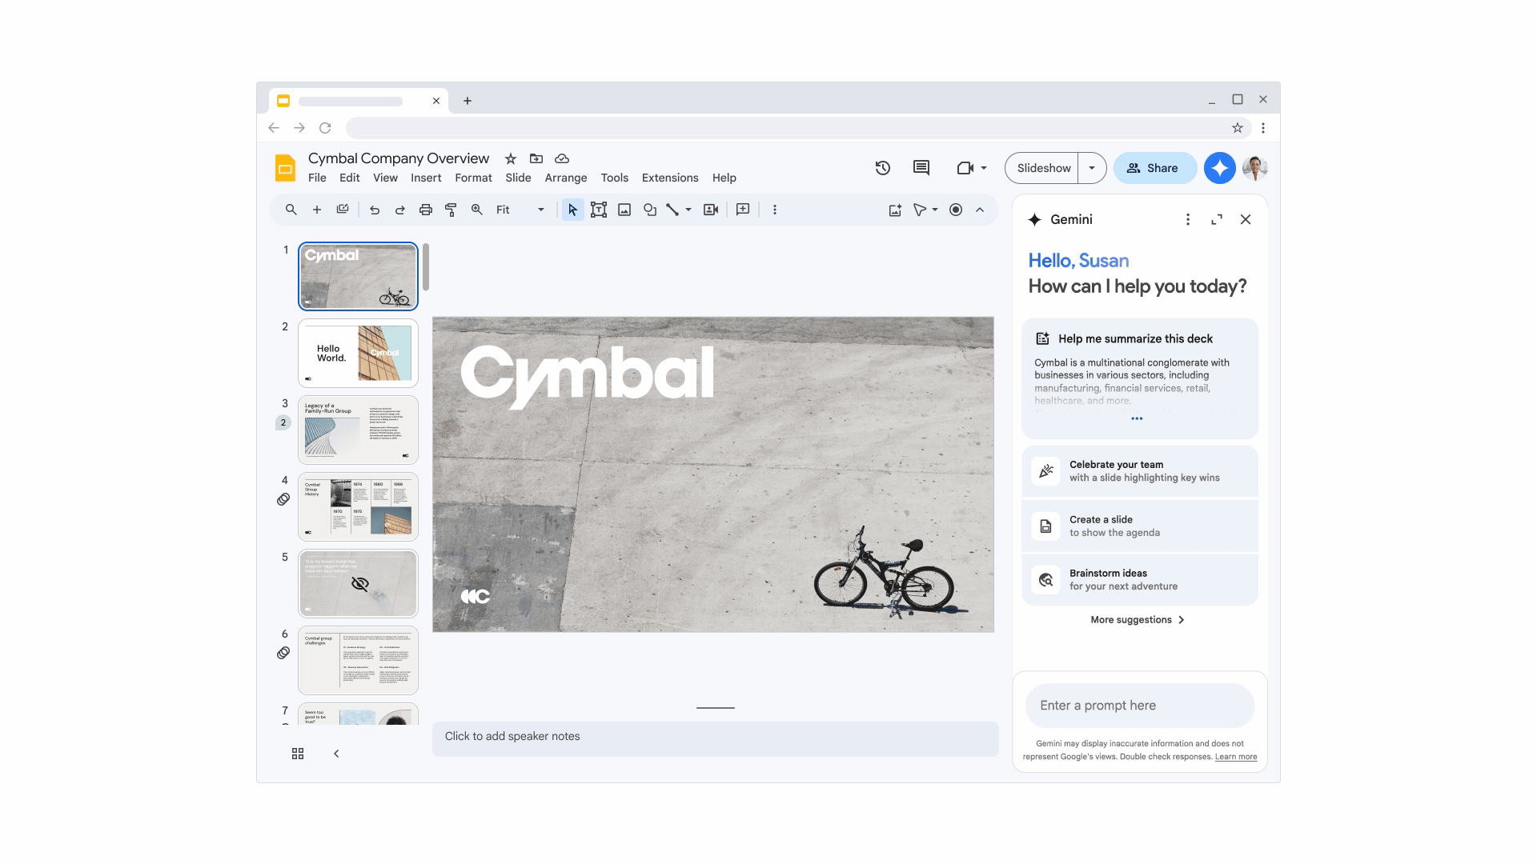Click the zoom tool icon
The width and height of the screenshot is (1537, 864).
[x=476, y=209]
